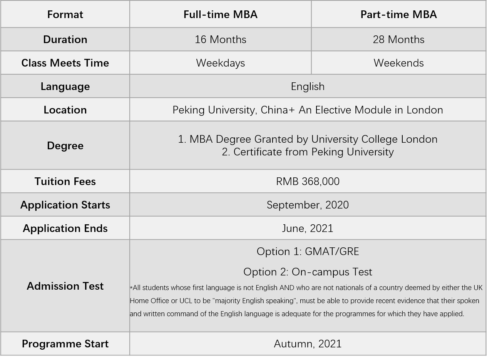The width and height of the screenshot is (487, 357).
Task: Click the Admission Test row label
Action: tap(65, 286)
